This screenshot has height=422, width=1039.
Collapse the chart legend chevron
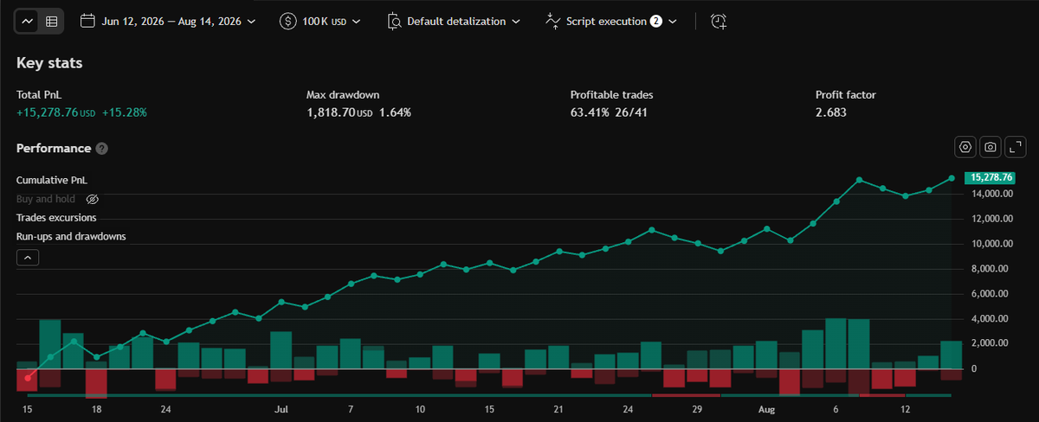[27, 257]
